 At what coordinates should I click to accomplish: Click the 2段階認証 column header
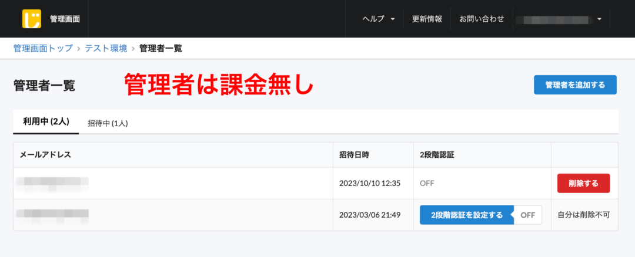click(437, 155)
